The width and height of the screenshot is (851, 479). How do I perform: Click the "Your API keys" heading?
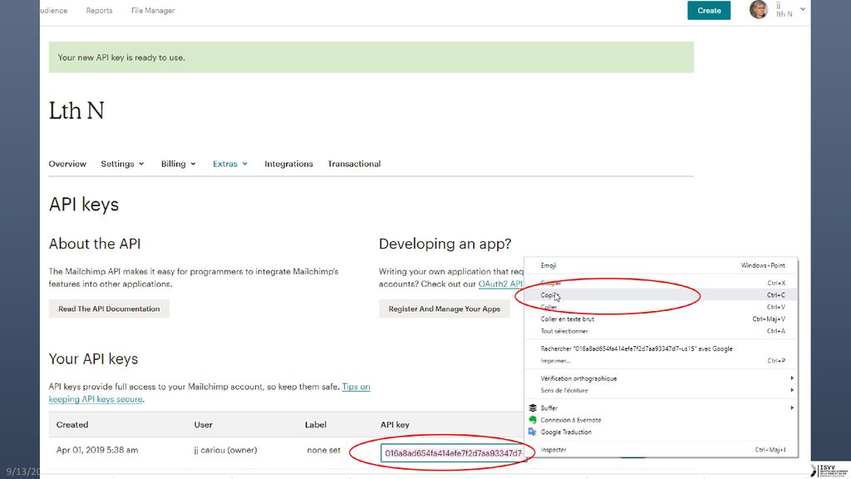click(93, 359)
